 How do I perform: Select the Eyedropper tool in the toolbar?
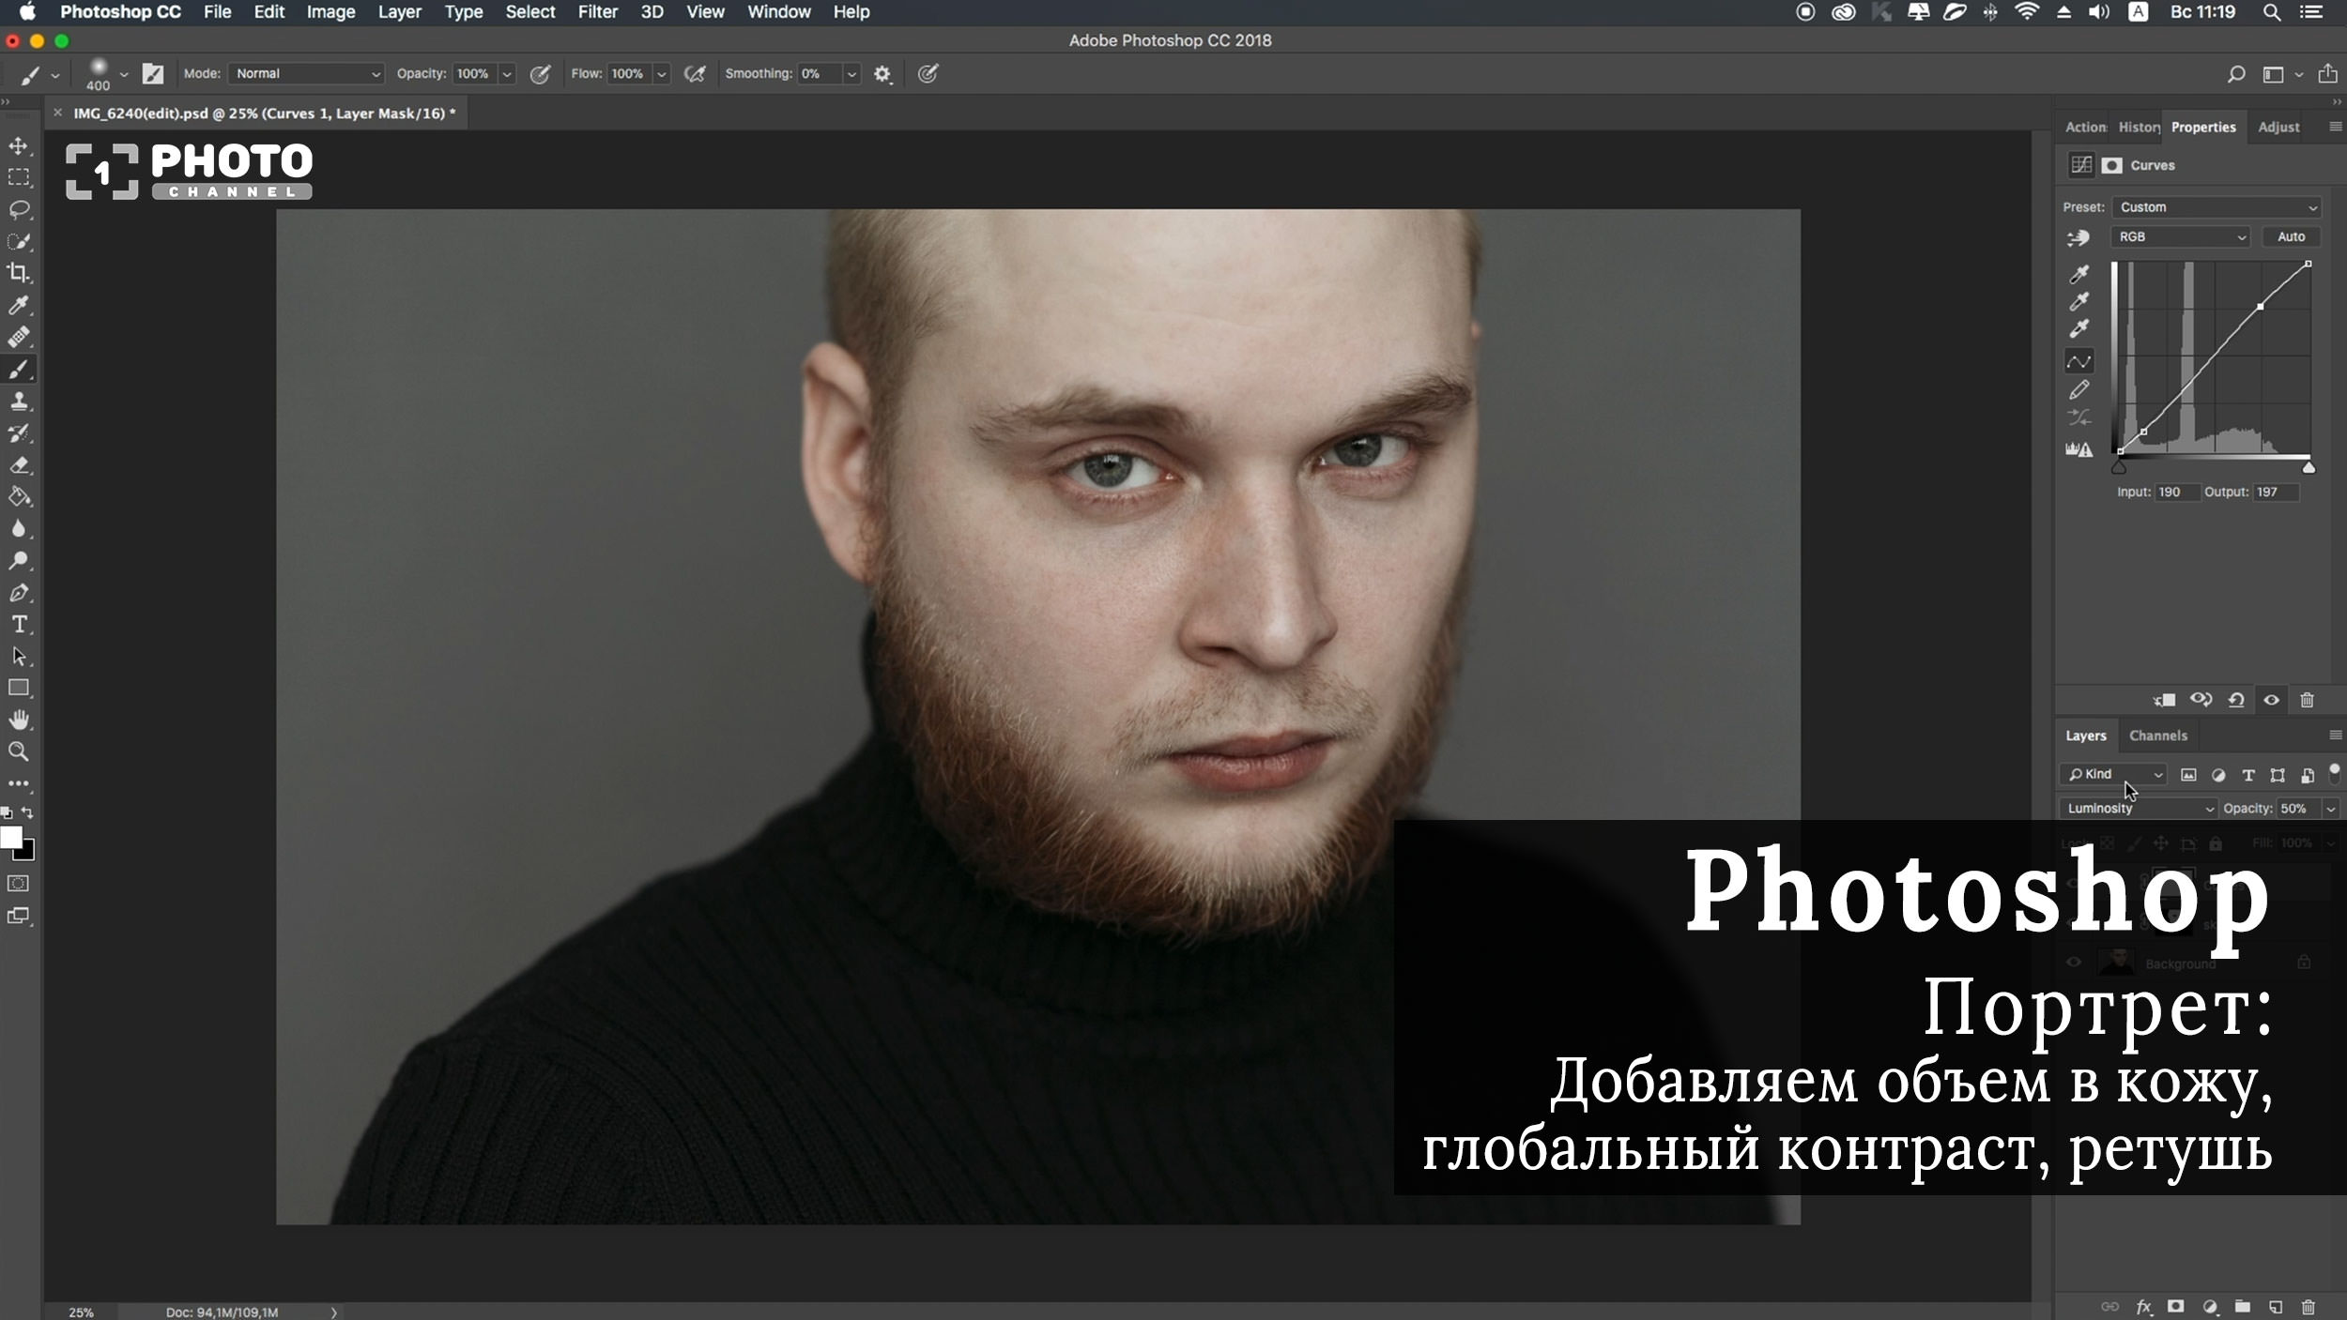coord(19,305)
